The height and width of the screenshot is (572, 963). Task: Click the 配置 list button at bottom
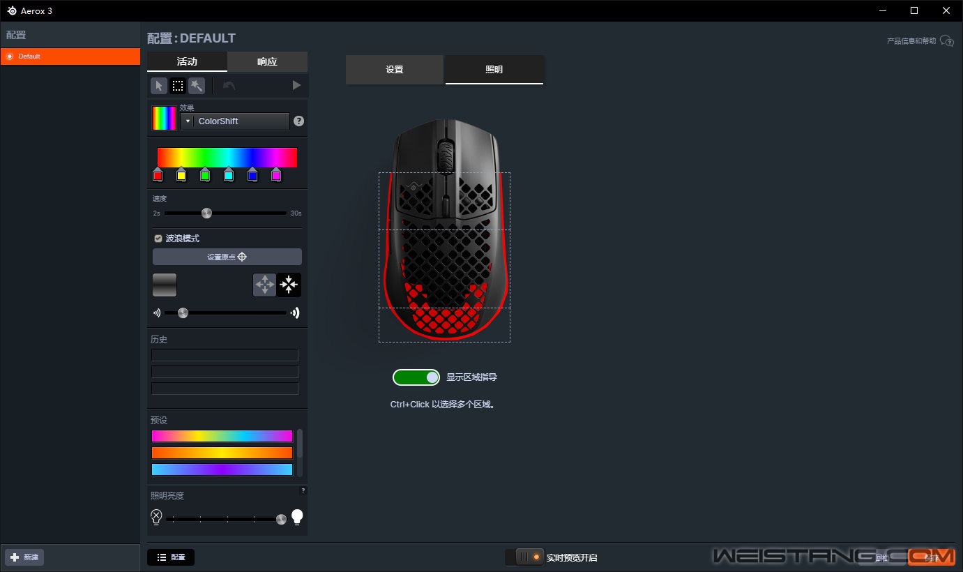pos(171,557)
